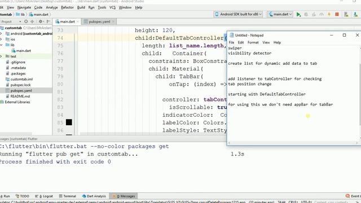
Task: Trigger Flutter Hot Reload lightning icon
Action: (x=329, y=14)
